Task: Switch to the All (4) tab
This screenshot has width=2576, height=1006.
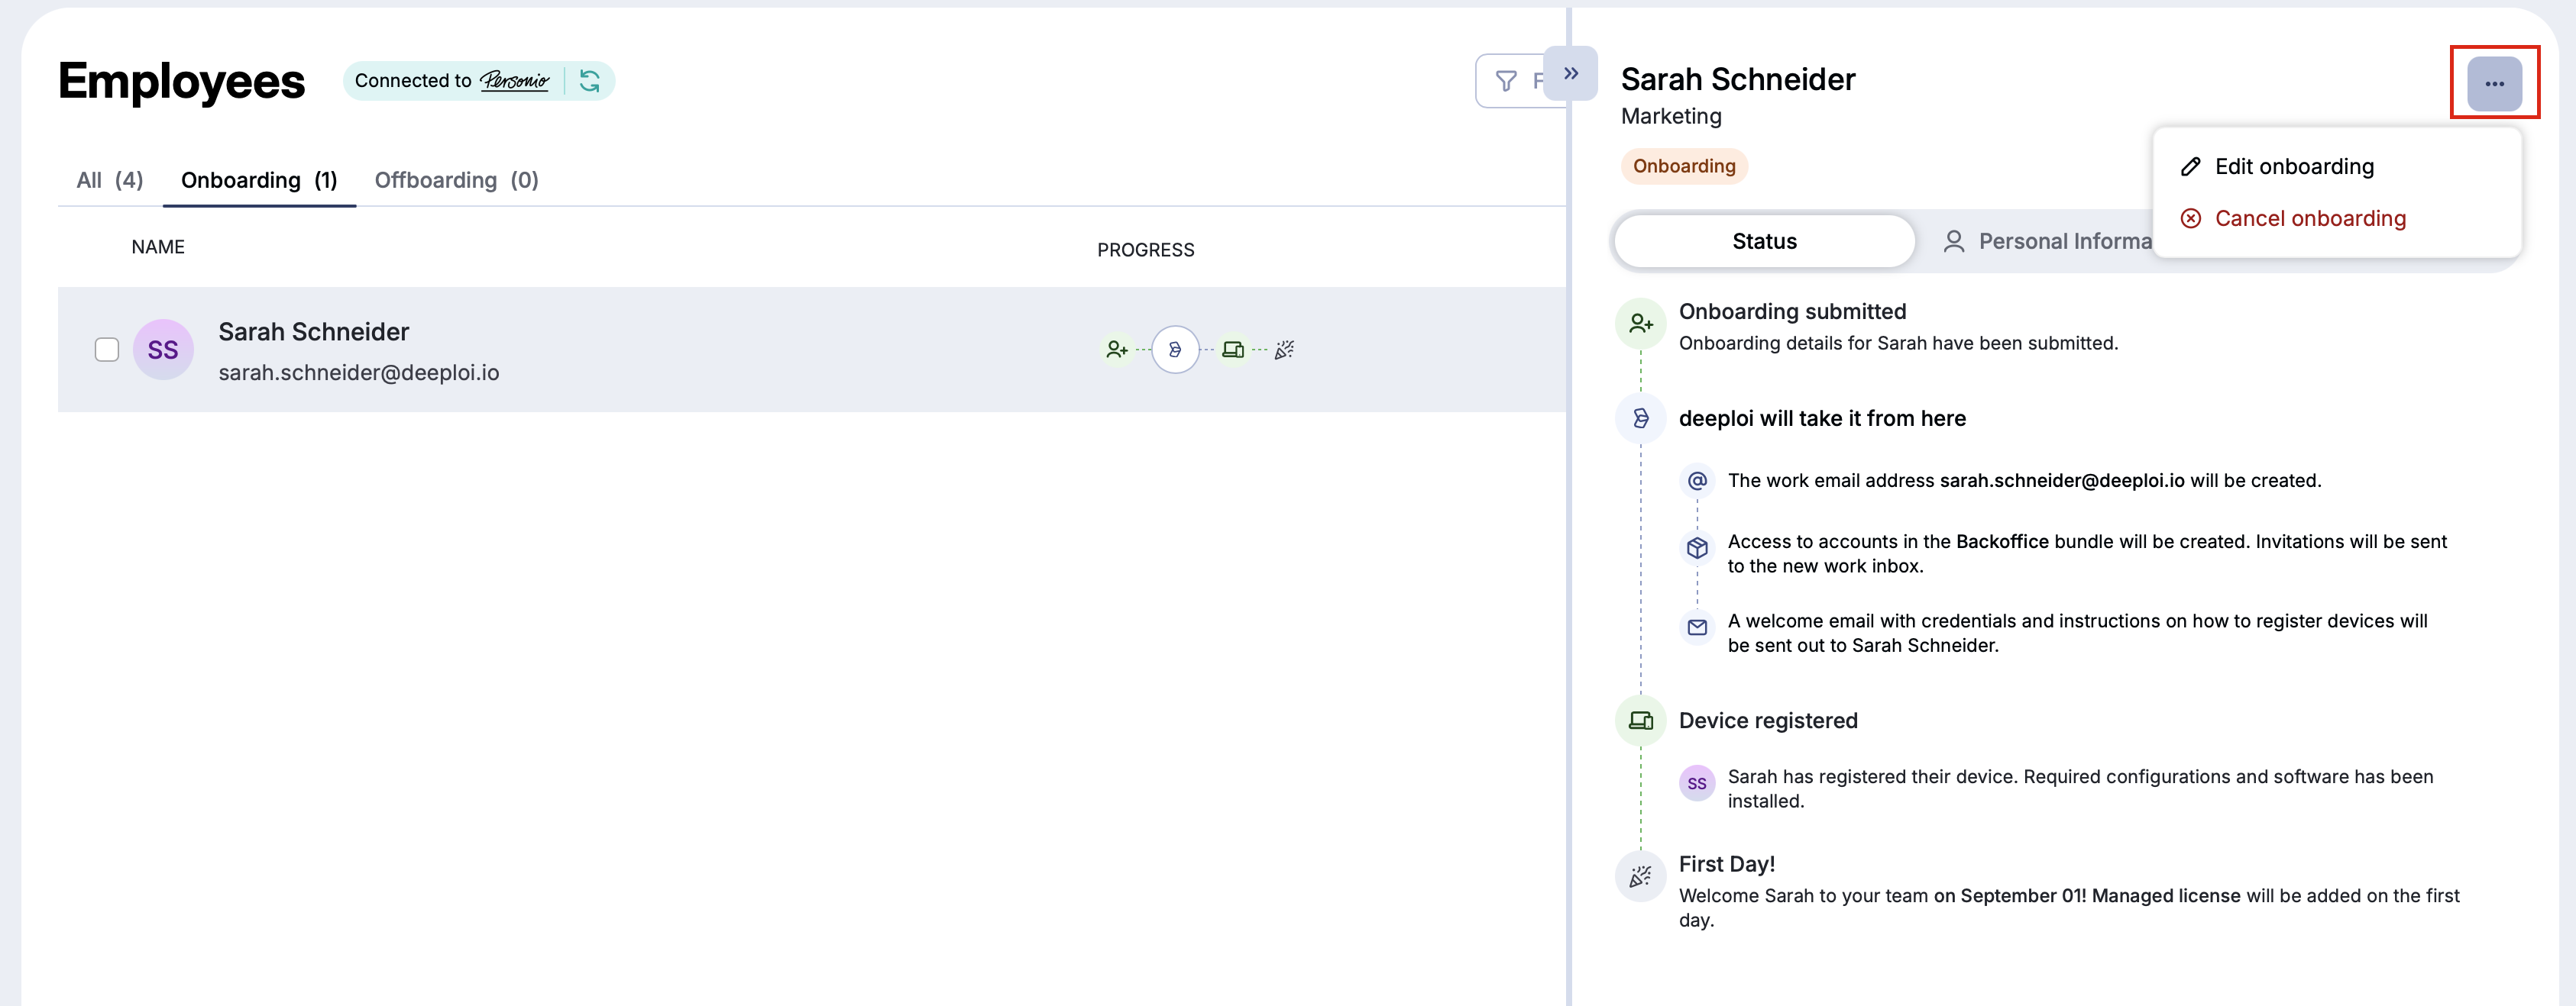Action: coord(110,180)
